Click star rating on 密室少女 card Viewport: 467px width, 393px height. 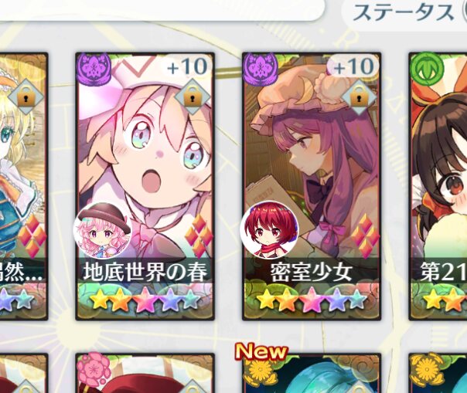pyautogui.click(x=312, y=299)
